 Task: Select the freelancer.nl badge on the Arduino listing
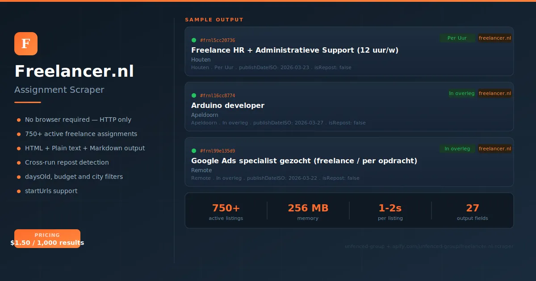[495, 93]
